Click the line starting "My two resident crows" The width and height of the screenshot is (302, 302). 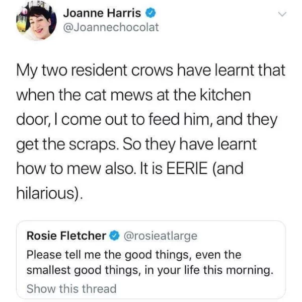pos(151,71)
